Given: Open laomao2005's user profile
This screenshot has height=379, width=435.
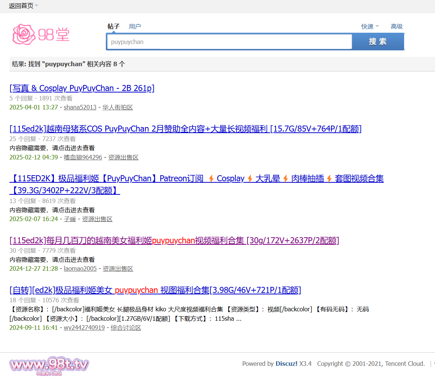Looking at the screenshot, I should (x=80, y=268).
